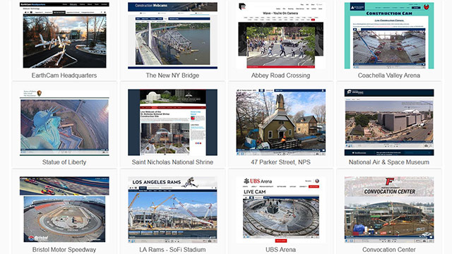Viewport: 452px width, 254px height.
Task: Open the LA Rams SoFi Stadium thumbnail
Action: [x=172, y=210]
